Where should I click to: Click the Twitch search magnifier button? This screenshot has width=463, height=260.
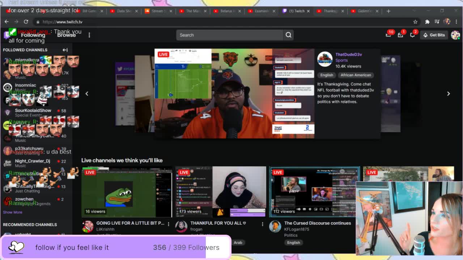pyautogui.click(x=288, y=35)
